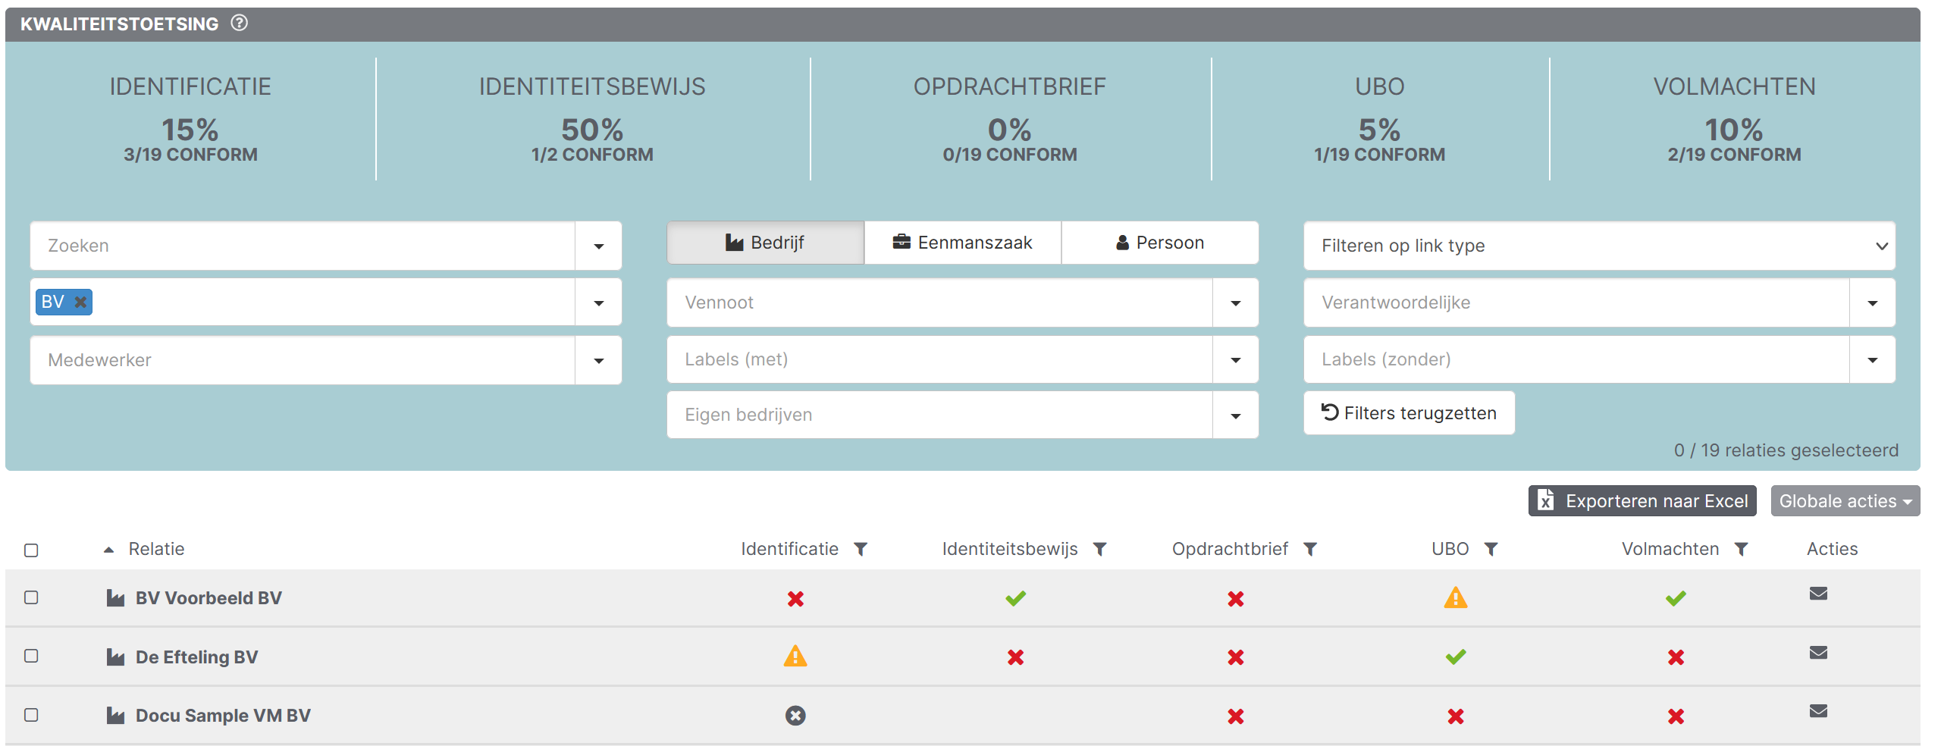Click into the Zoeken search field
Image resolution: width=1941 pixels, height=746 pixels.
pyautogui.click(x=303, y=246)
